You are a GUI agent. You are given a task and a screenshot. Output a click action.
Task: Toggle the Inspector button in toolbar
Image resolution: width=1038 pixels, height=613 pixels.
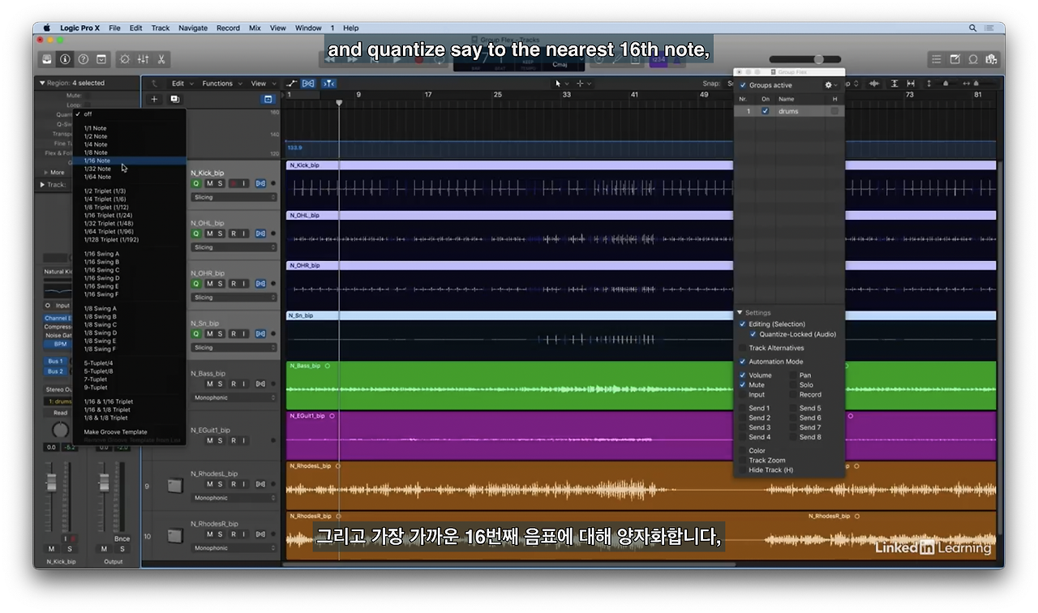click(65, 59)
